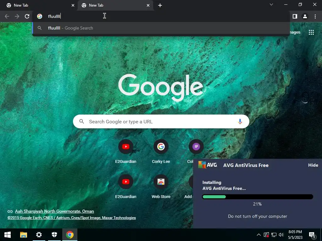The height and width of the screenshot is (241, 322).
Task: Open the volume control tray icon
Action: click(281, 235)
